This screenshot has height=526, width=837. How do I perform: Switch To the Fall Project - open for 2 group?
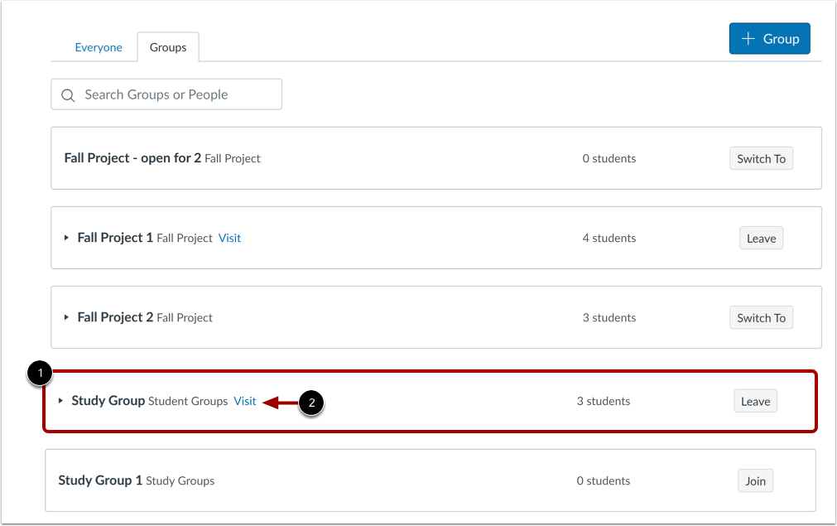coord(761,158)
